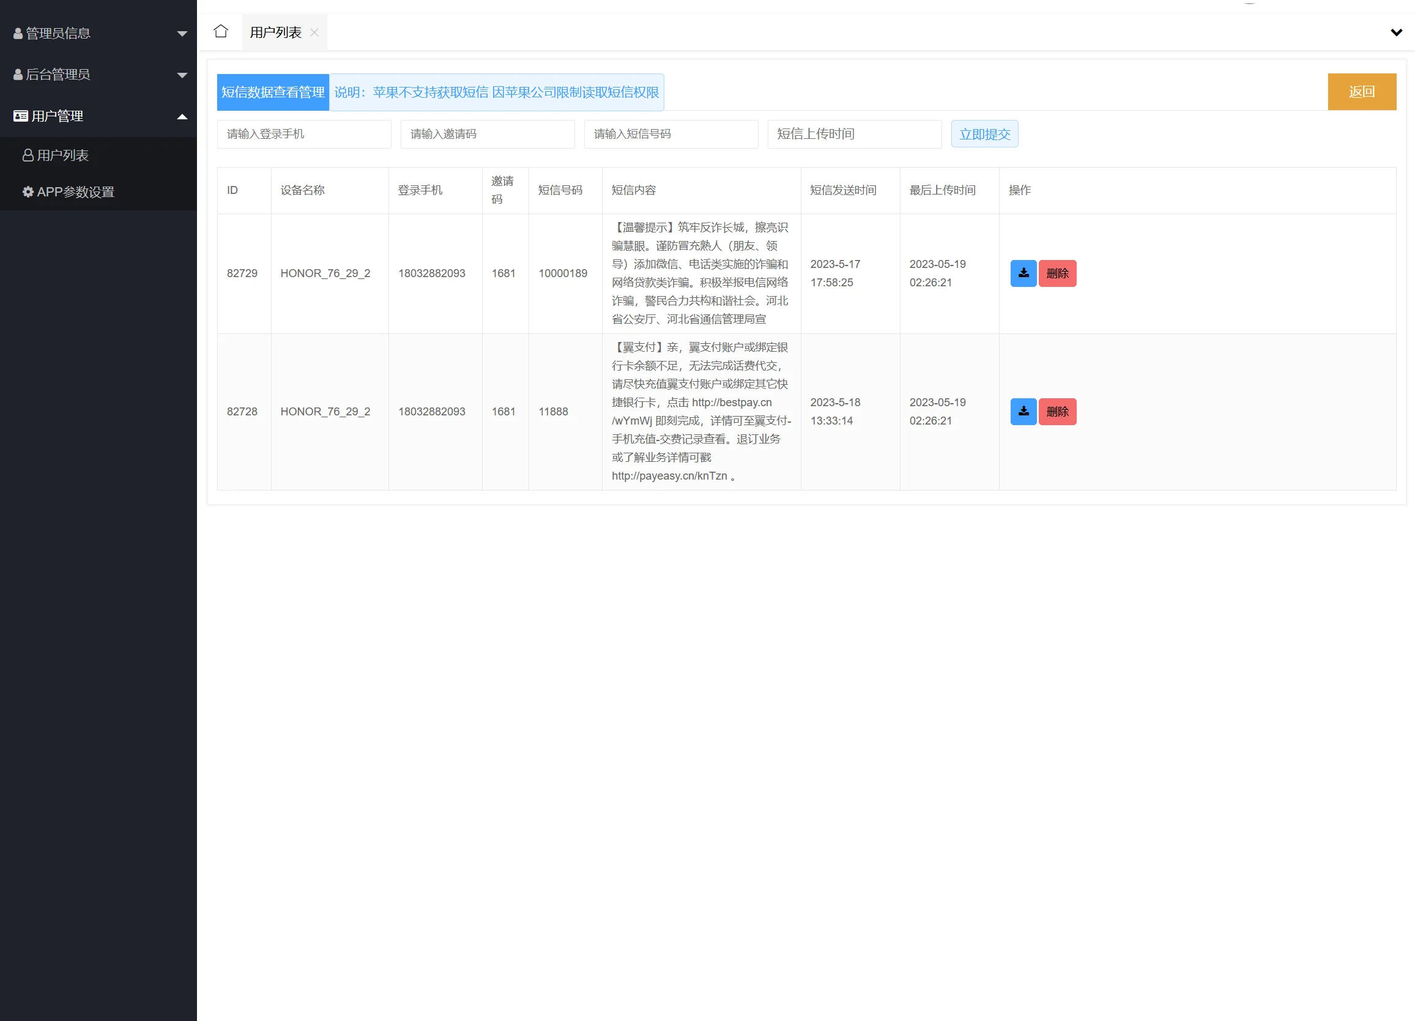Submit search with 立即提交
This screenshot has height=1021, width=1415.
984,134
